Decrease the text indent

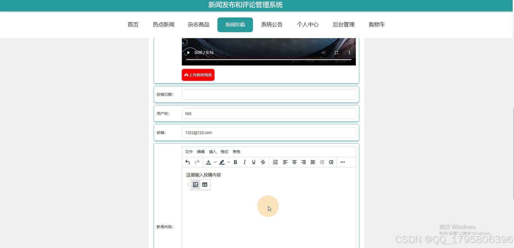322,162
